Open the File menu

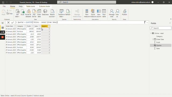[x=4, y=6]
